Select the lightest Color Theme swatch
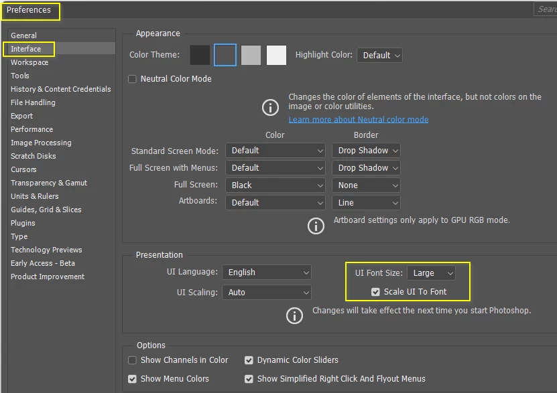 point(276,56)
